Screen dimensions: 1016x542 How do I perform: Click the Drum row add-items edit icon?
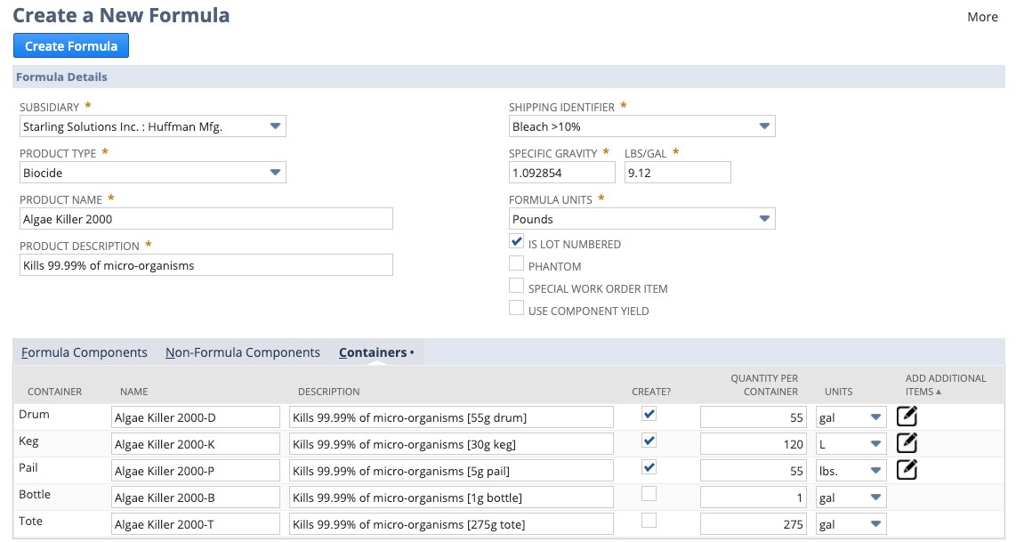907,416
